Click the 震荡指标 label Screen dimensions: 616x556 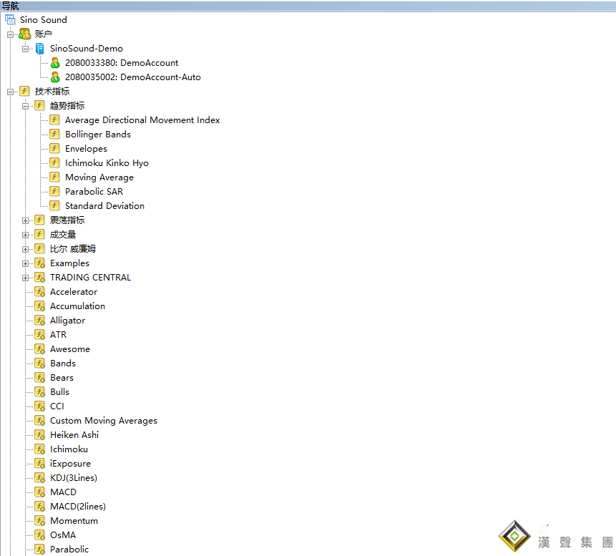click(x=67, y=220)
